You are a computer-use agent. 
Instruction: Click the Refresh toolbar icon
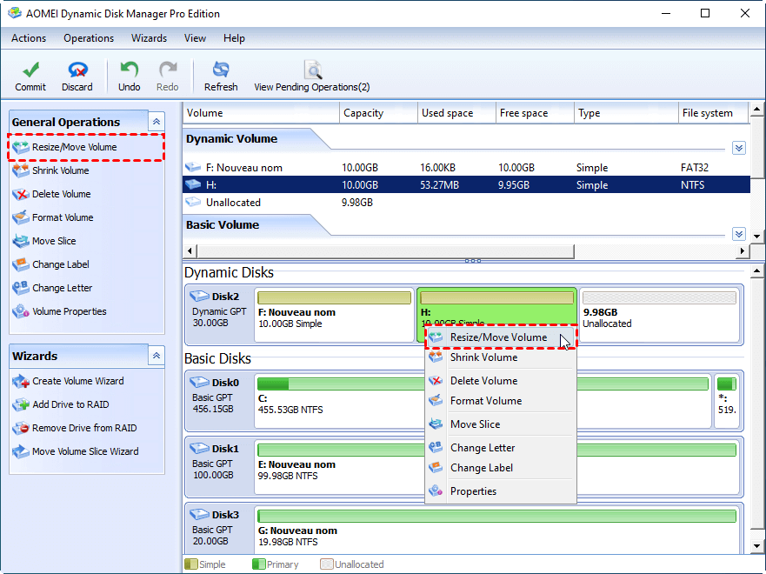[x=221, y=70]
